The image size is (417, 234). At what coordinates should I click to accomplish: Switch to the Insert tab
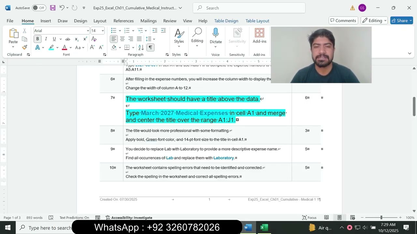pos(46,20)
